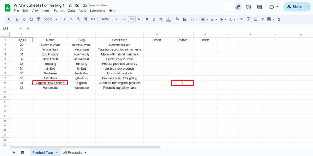313x156 pixels.
Task: Click the formula bar input
Action: tap(172, 29)
